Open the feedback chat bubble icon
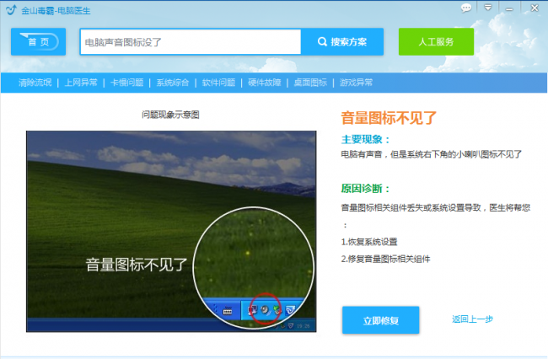 click(466, 8)
